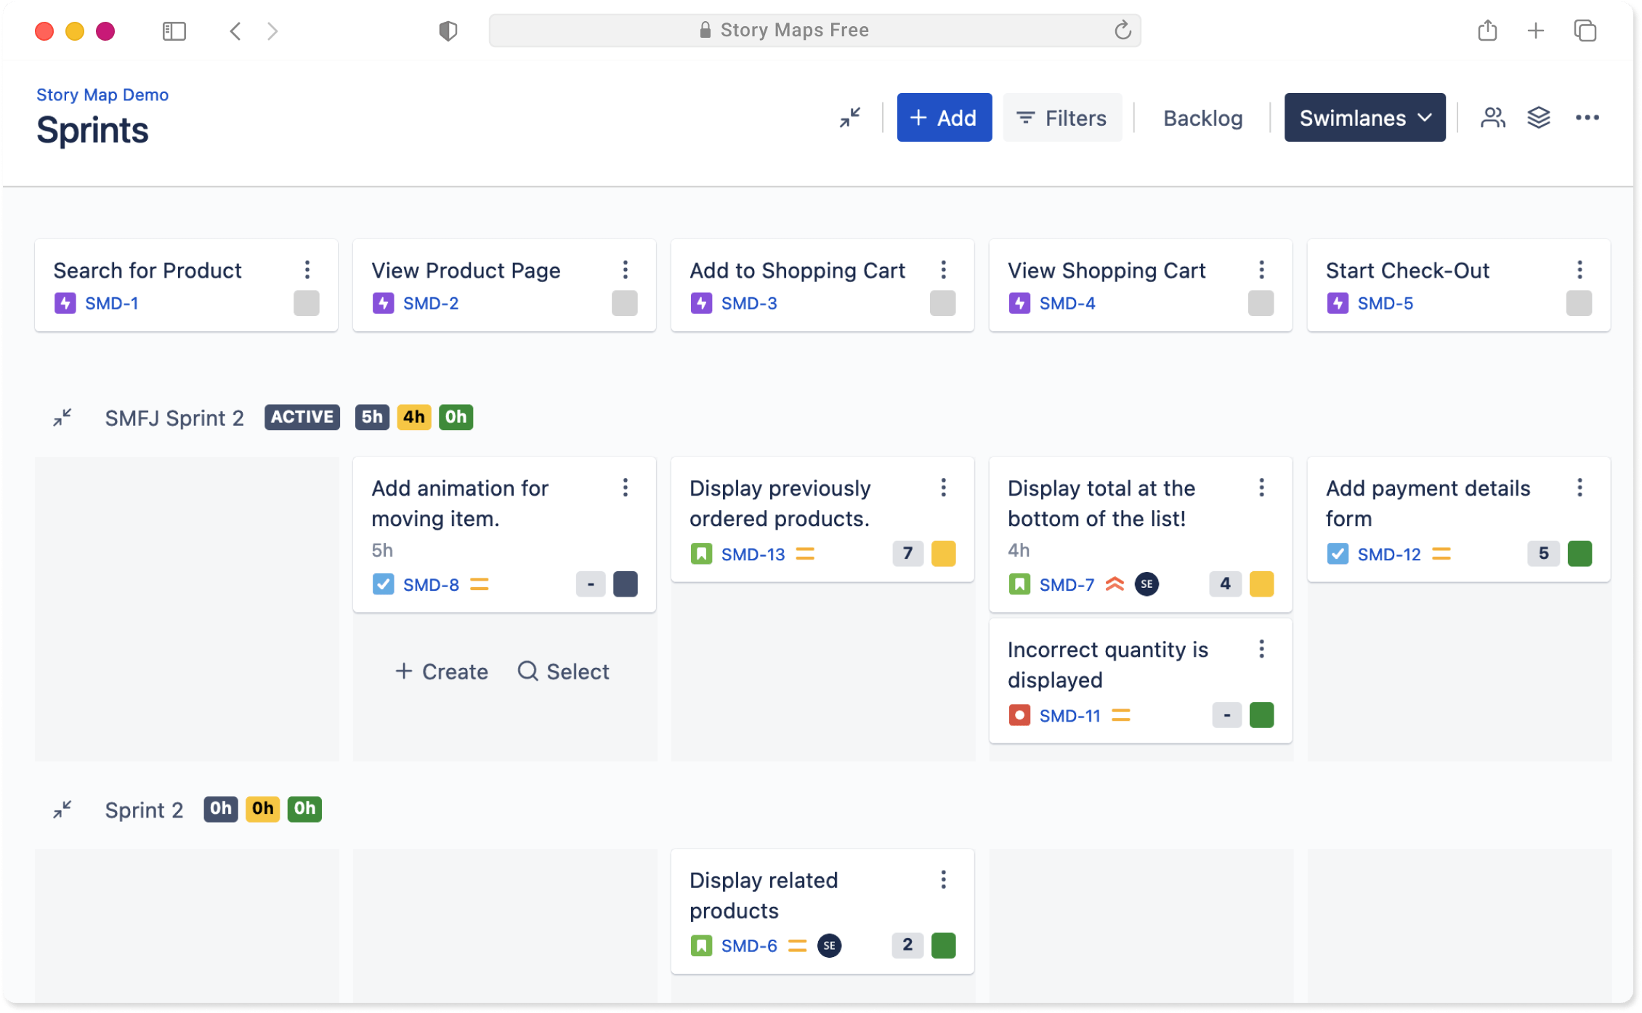The image size is (1642, 1013).
Task: Click the browser address bar
Action: (814, 31)
